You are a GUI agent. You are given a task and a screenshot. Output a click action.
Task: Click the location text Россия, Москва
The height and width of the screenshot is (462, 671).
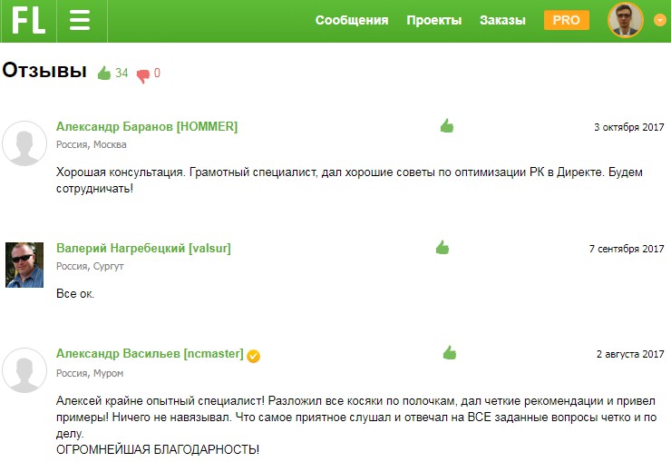tap(92, 144)
